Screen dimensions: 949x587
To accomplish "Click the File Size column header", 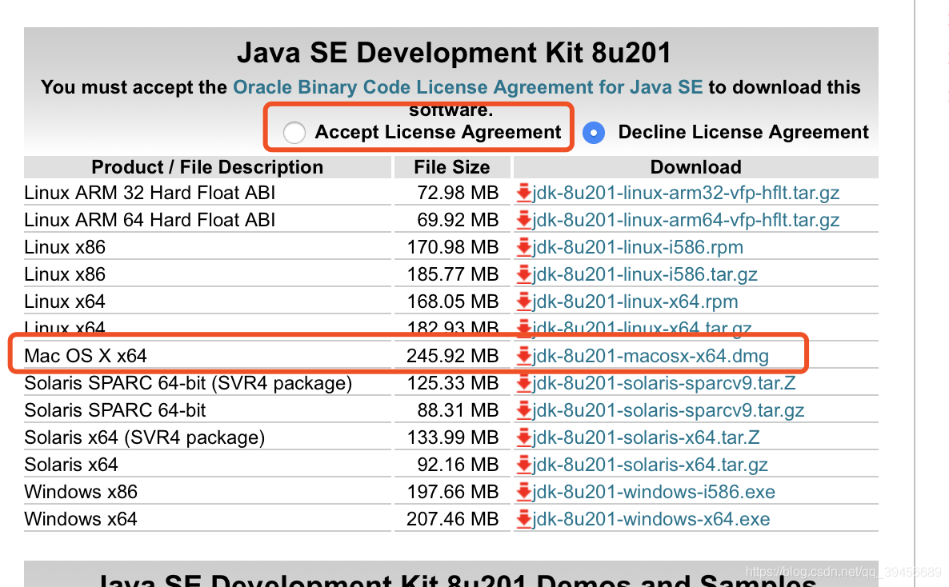I will click(x=452, y=167).
